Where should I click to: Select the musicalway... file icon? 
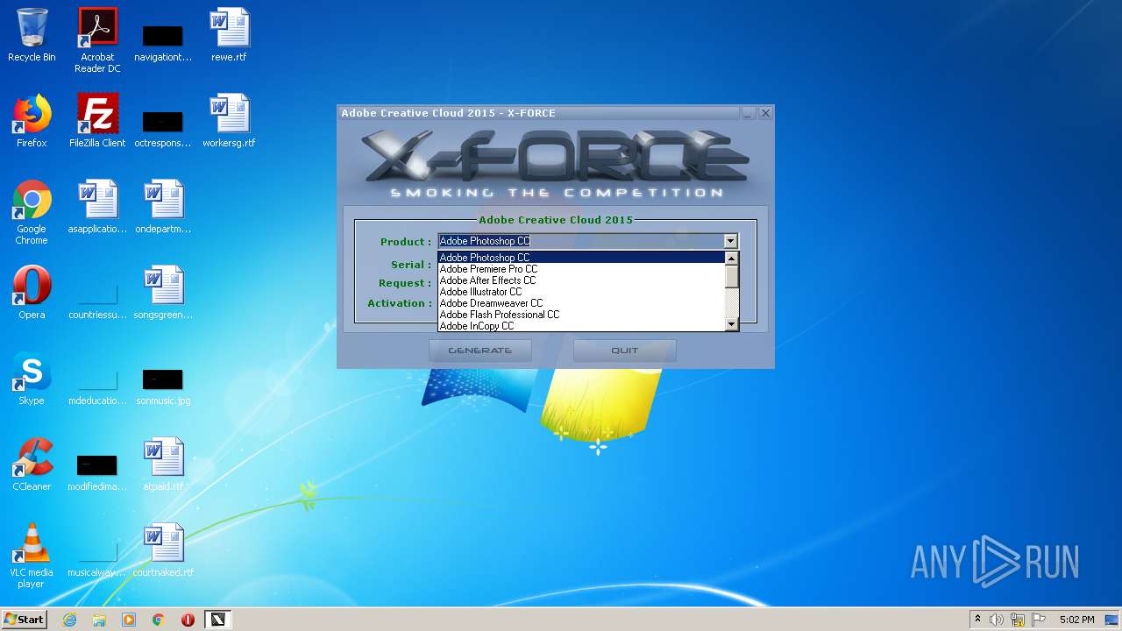point(97,560)
